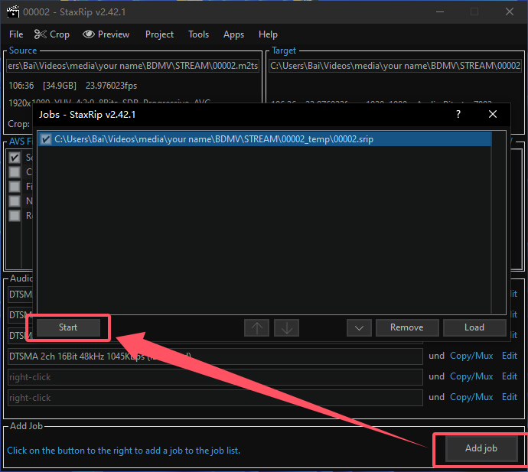Remove the selected job from the list
Viewport: 528px width, 472px height.
[406, 327]
